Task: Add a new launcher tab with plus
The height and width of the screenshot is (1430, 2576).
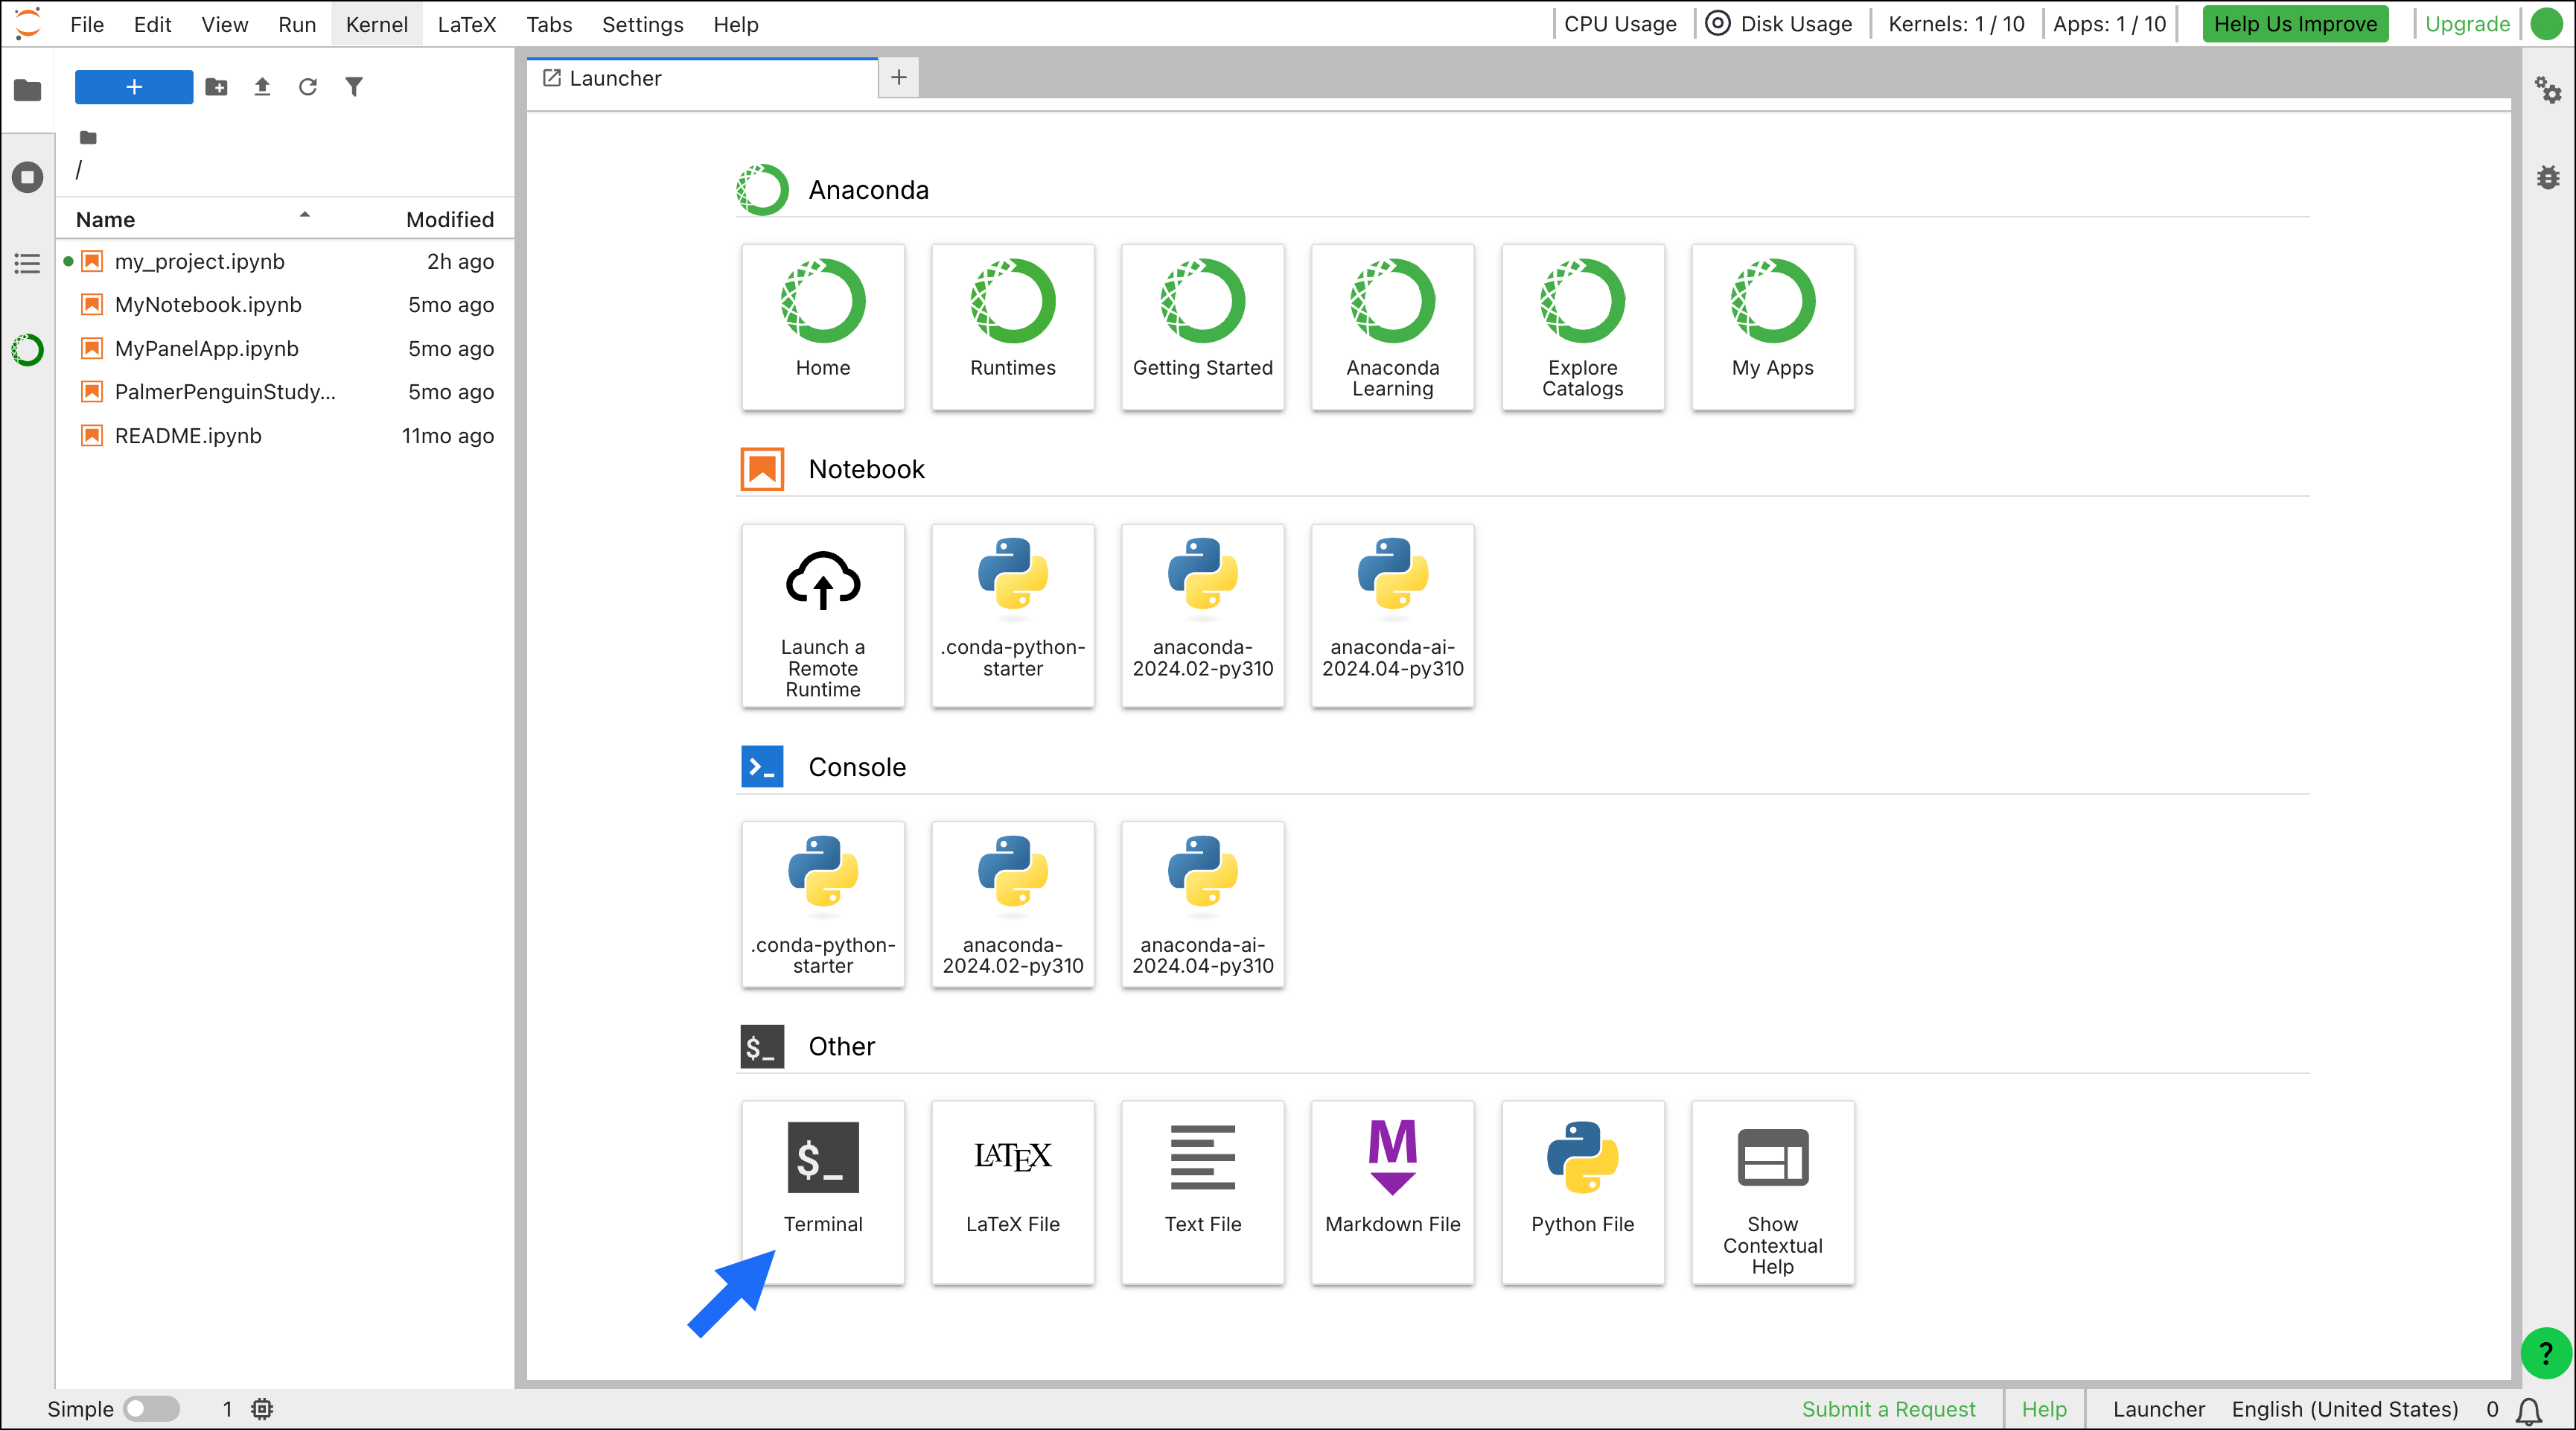Action: [x=898, y=77]
